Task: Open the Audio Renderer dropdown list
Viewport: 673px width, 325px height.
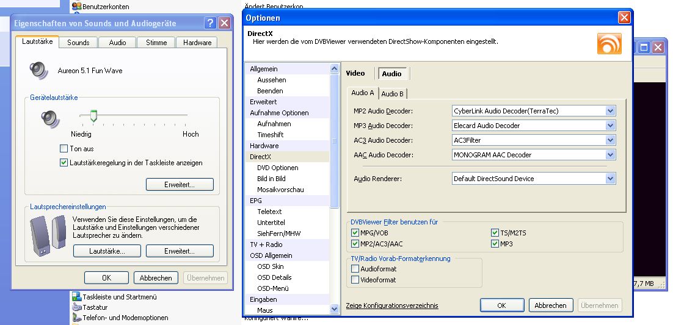Action: pos(610,179)
